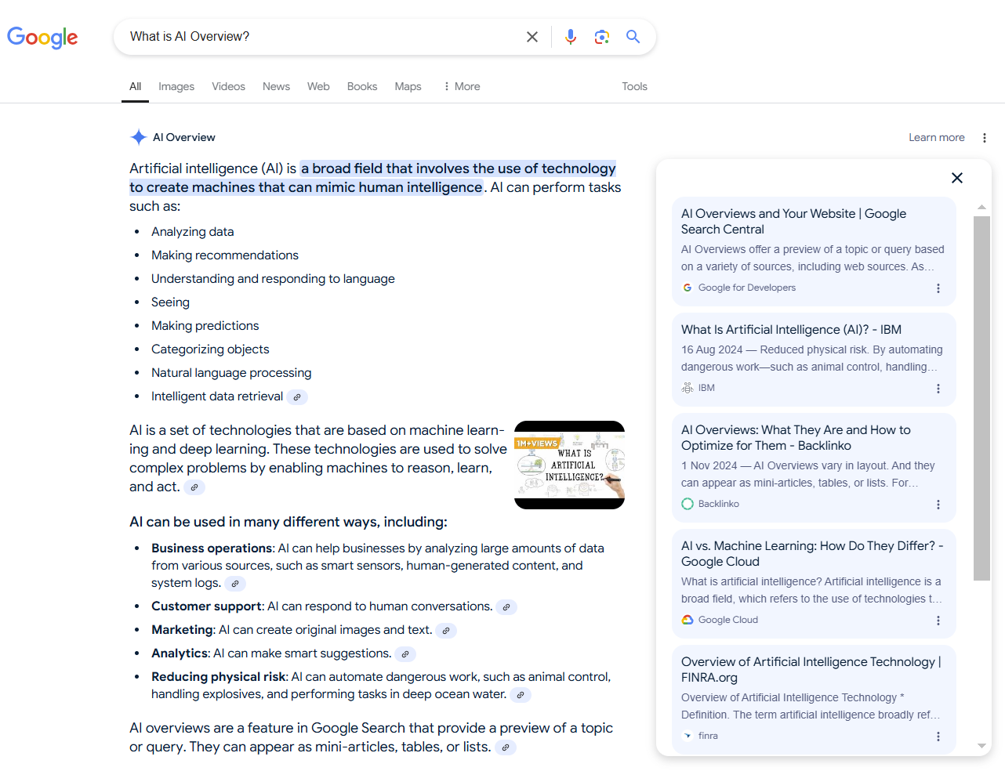Click 'AI can be used in many different ways' heading
This screenshot has width=1005, height=771.
[x=288, y=522]
